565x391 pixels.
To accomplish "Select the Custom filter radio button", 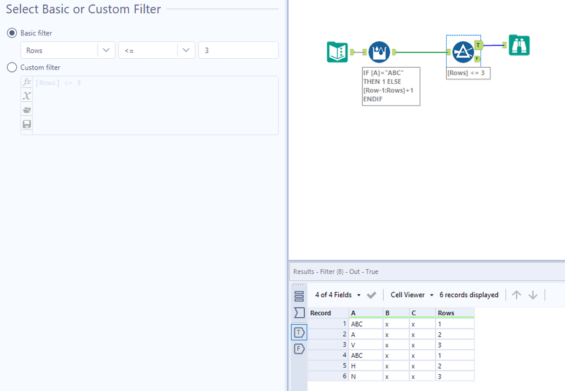I will click(x=12, y=68).
